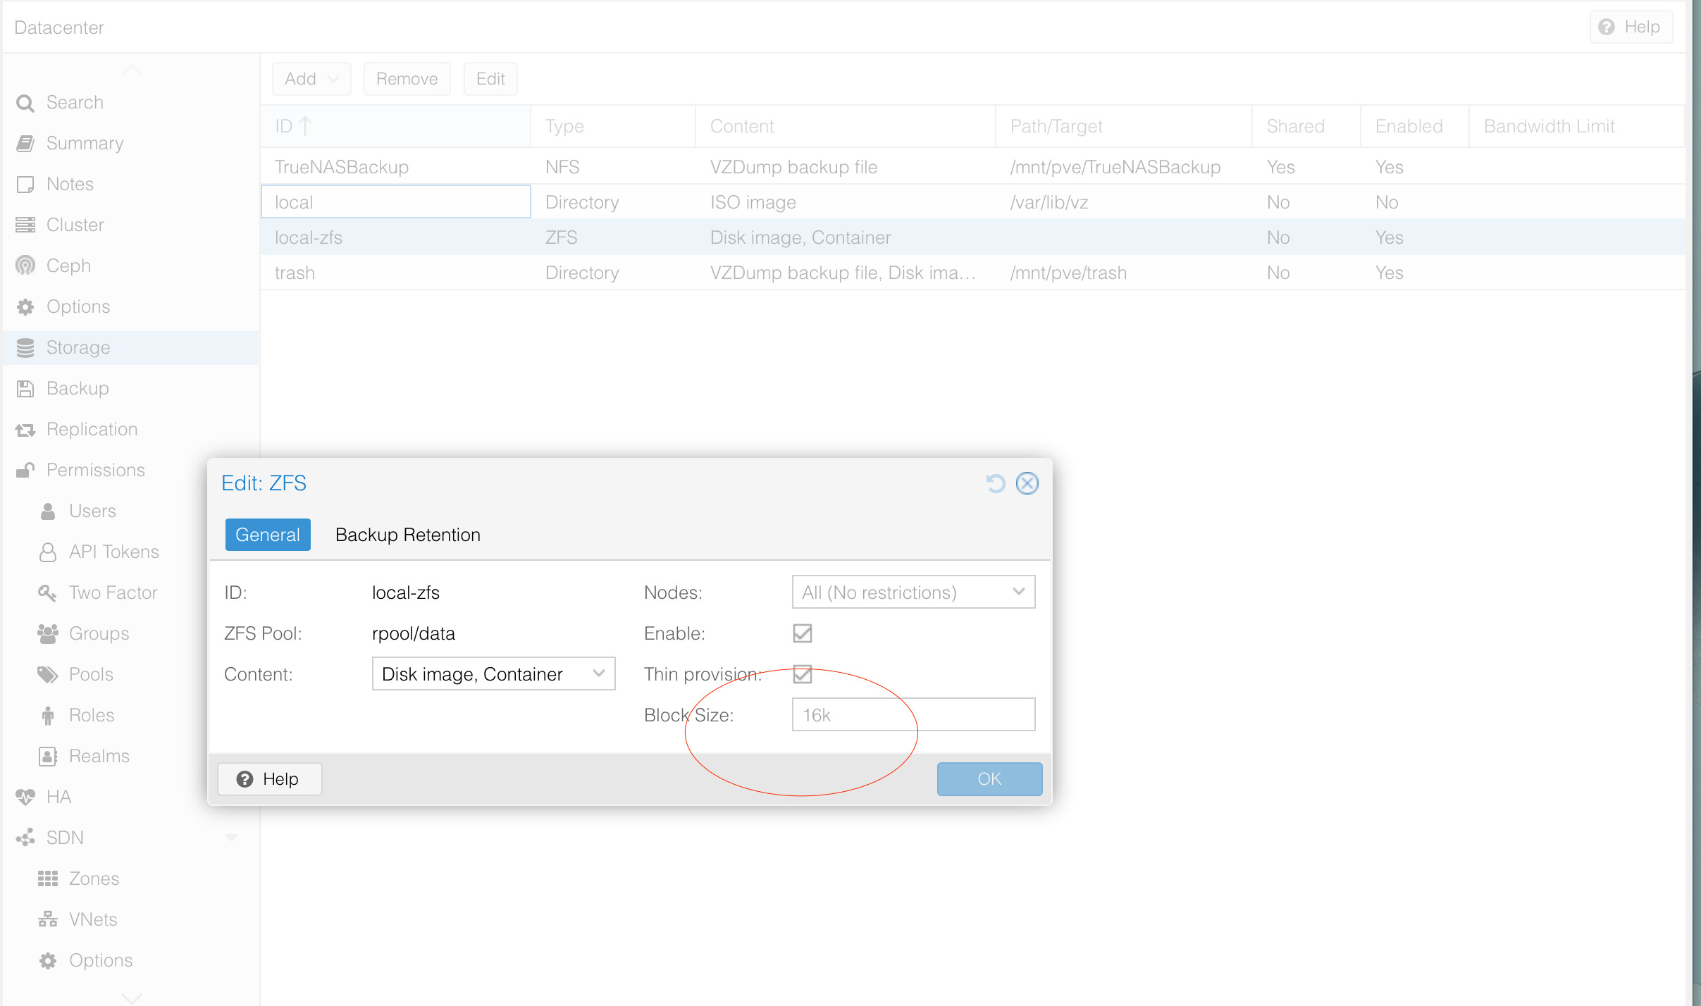Sort the table by ID column

(x=395, y=127)
